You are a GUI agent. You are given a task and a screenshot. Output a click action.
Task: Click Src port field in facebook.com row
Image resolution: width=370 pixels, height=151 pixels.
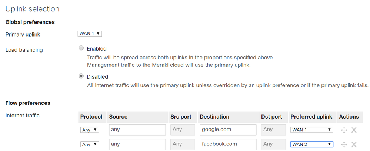pos(183,144)
